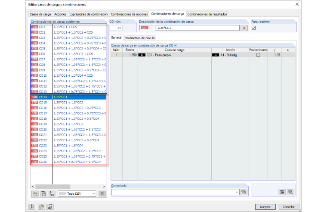
Task: Click STR badge of row CO1
Action: point(34,27)
